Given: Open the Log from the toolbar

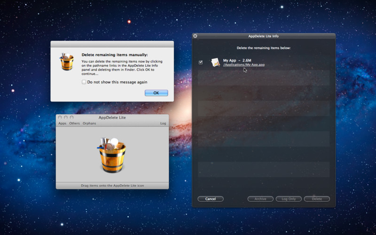Looking at the screenshot, I should coord(163,123).
